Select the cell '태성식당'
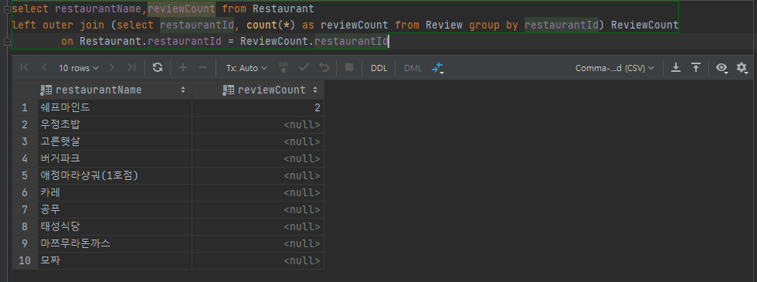 click(x=115, y=226)
